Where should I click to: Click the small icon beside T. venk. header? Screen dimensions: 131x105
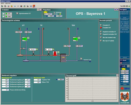pyautogui.click(x=128, y=66)
